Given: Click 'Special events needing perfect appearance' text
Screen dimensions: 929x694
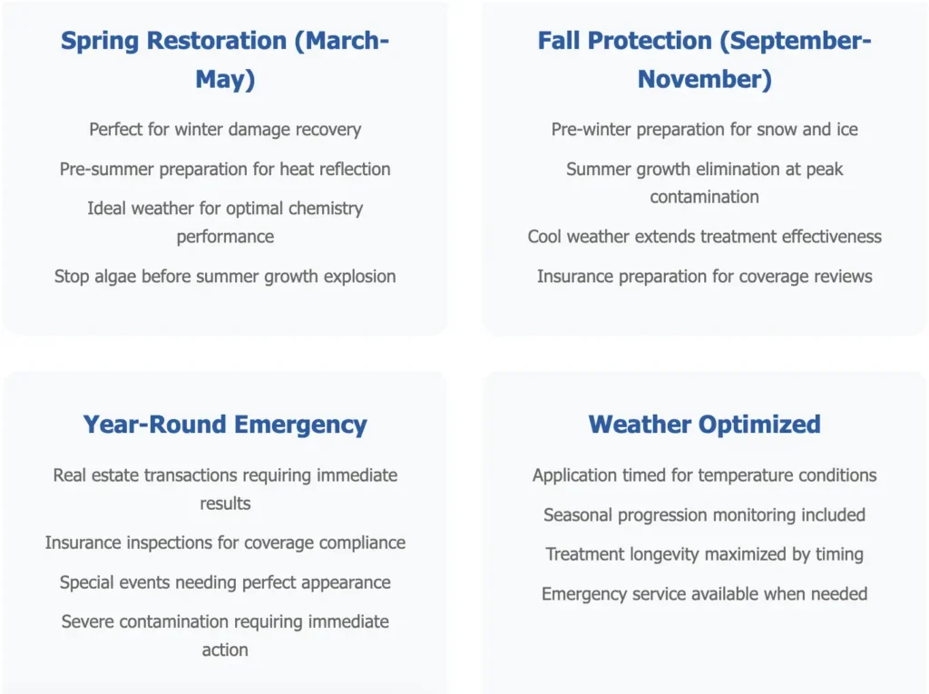Looking at the screenshot, I should [x=225, y=582].
